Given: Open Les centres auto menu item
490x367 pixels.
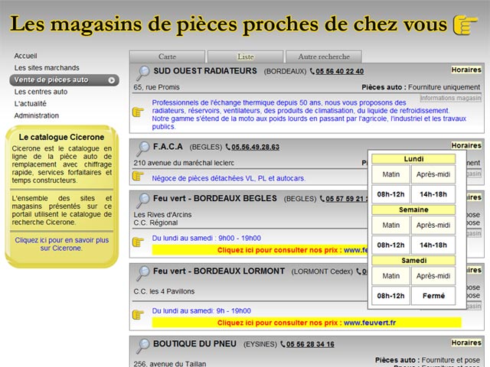Looking at the screenshot, I should pos(41,92).
